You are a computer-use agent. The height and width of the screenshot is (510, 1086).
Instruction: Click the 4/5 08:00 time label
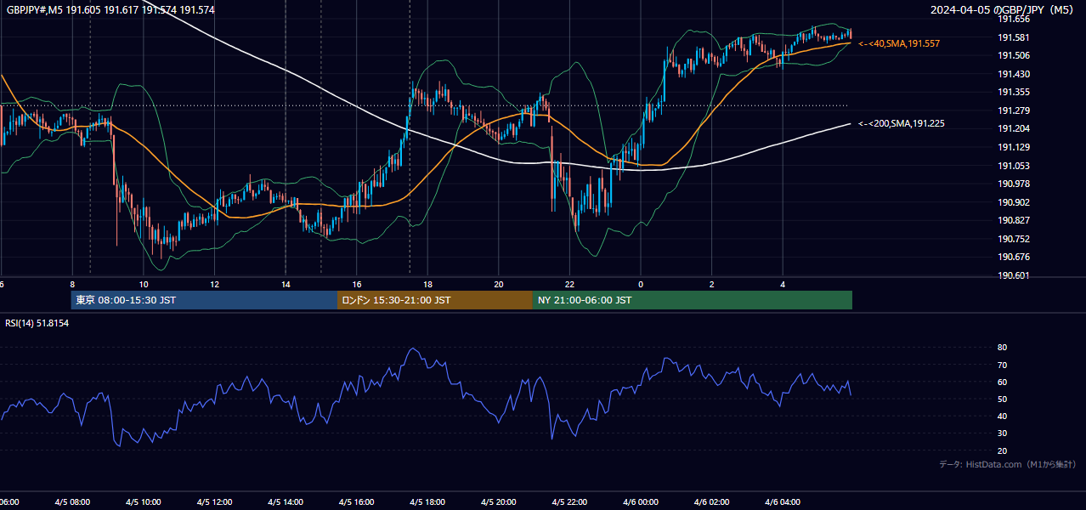coord(72,502)
